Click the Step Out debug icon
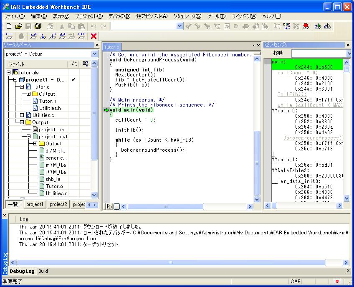This screenshot has width=354, height=287. coord(52,36)
